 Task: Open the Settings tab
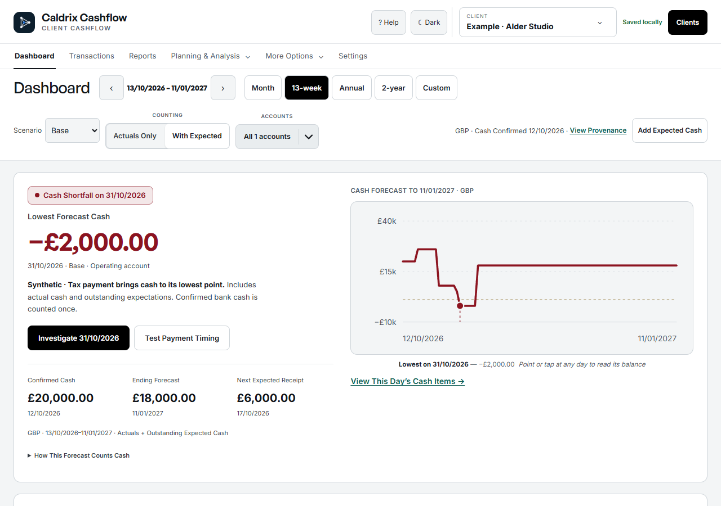[353, 56]
